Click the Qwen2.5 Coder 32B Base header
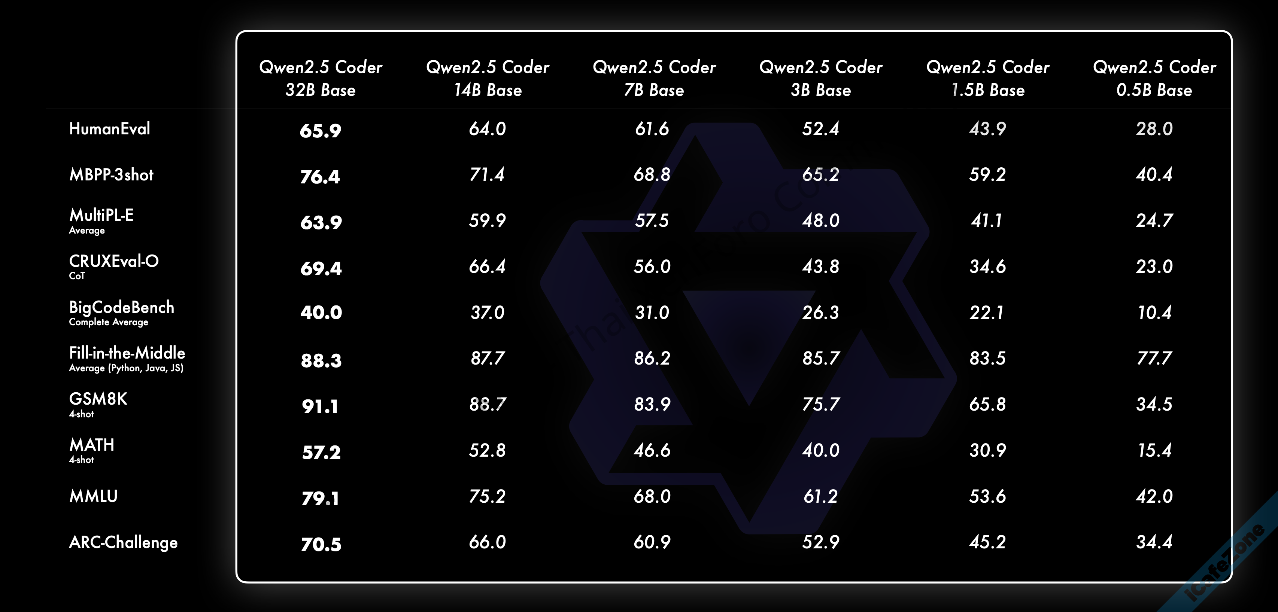The height and width of the screenshot is (612, 1278). tap(321, 78)
